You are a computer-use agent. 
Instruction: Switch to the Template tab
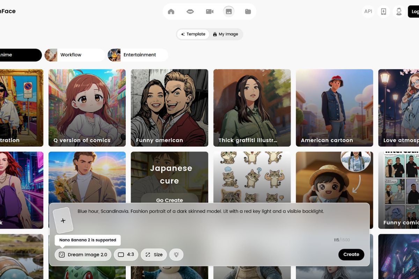(193, 34)
